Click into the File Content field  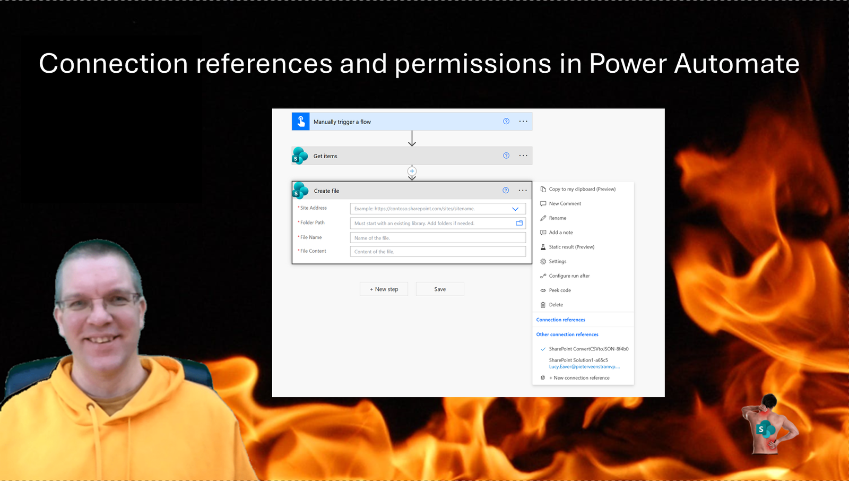pos(438,252)
